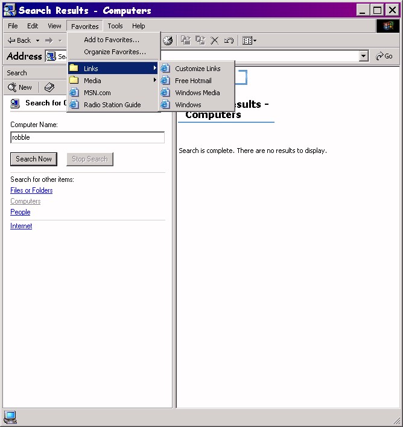Open the Tools menu
The image size is (403, 427).
(x=115, y=26)
